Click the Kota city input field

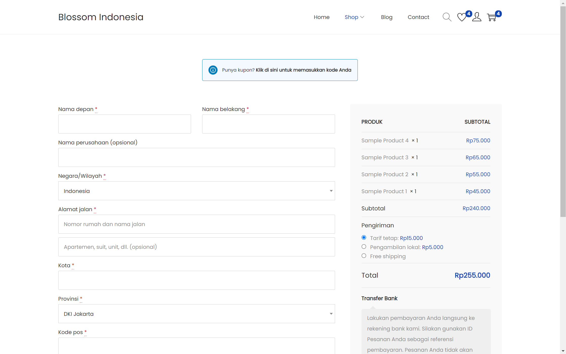point(196,280)
